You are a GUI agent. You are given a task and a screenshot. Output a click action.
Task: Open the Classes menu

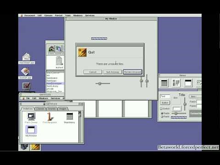[x=48, y=16]
